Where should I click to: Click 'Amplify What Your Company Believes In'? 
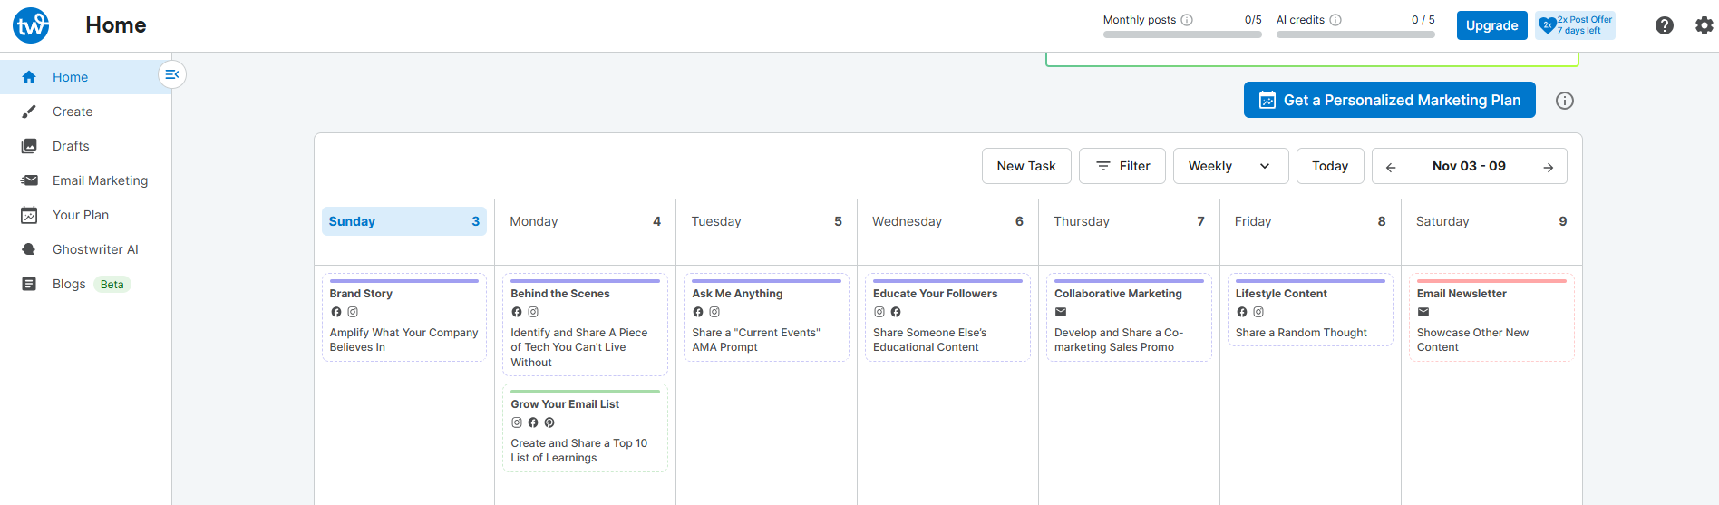[x=403, y=340]
